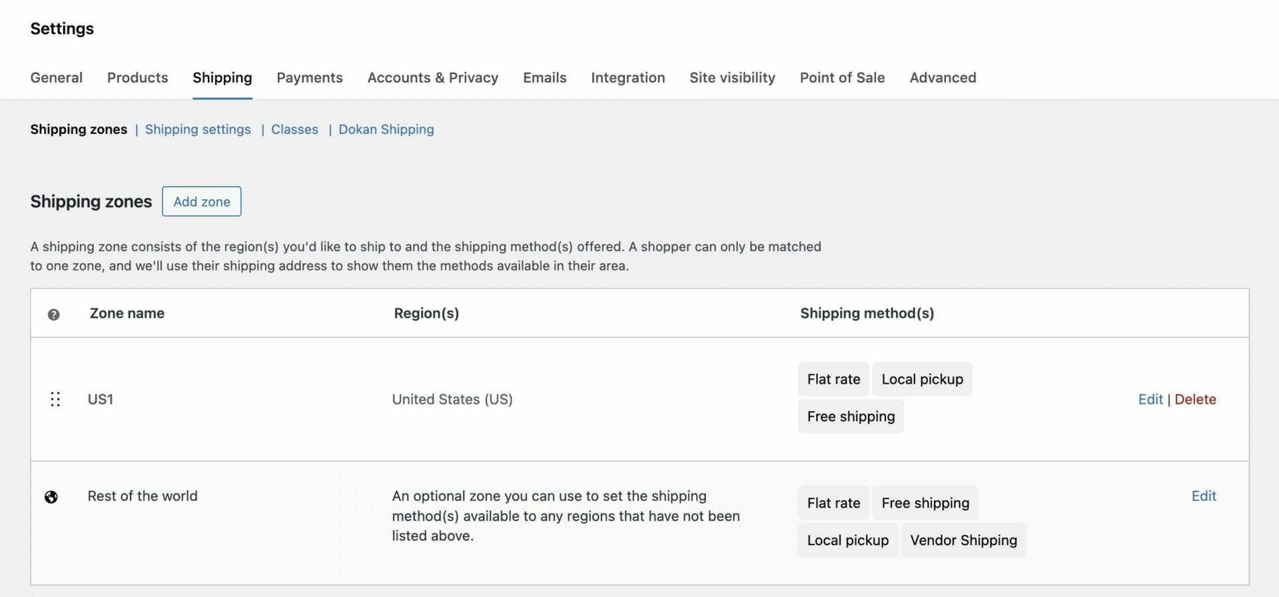Open the Site visibility tab

coord(733,77)
